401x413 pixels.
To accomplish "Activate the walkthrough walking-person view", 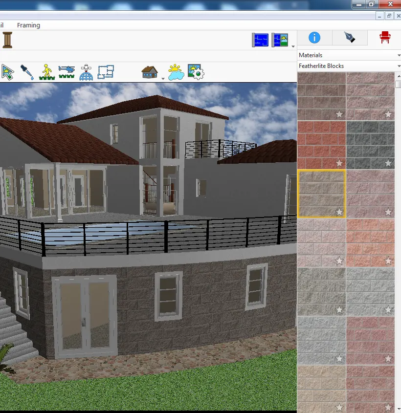I will [47, 72].
